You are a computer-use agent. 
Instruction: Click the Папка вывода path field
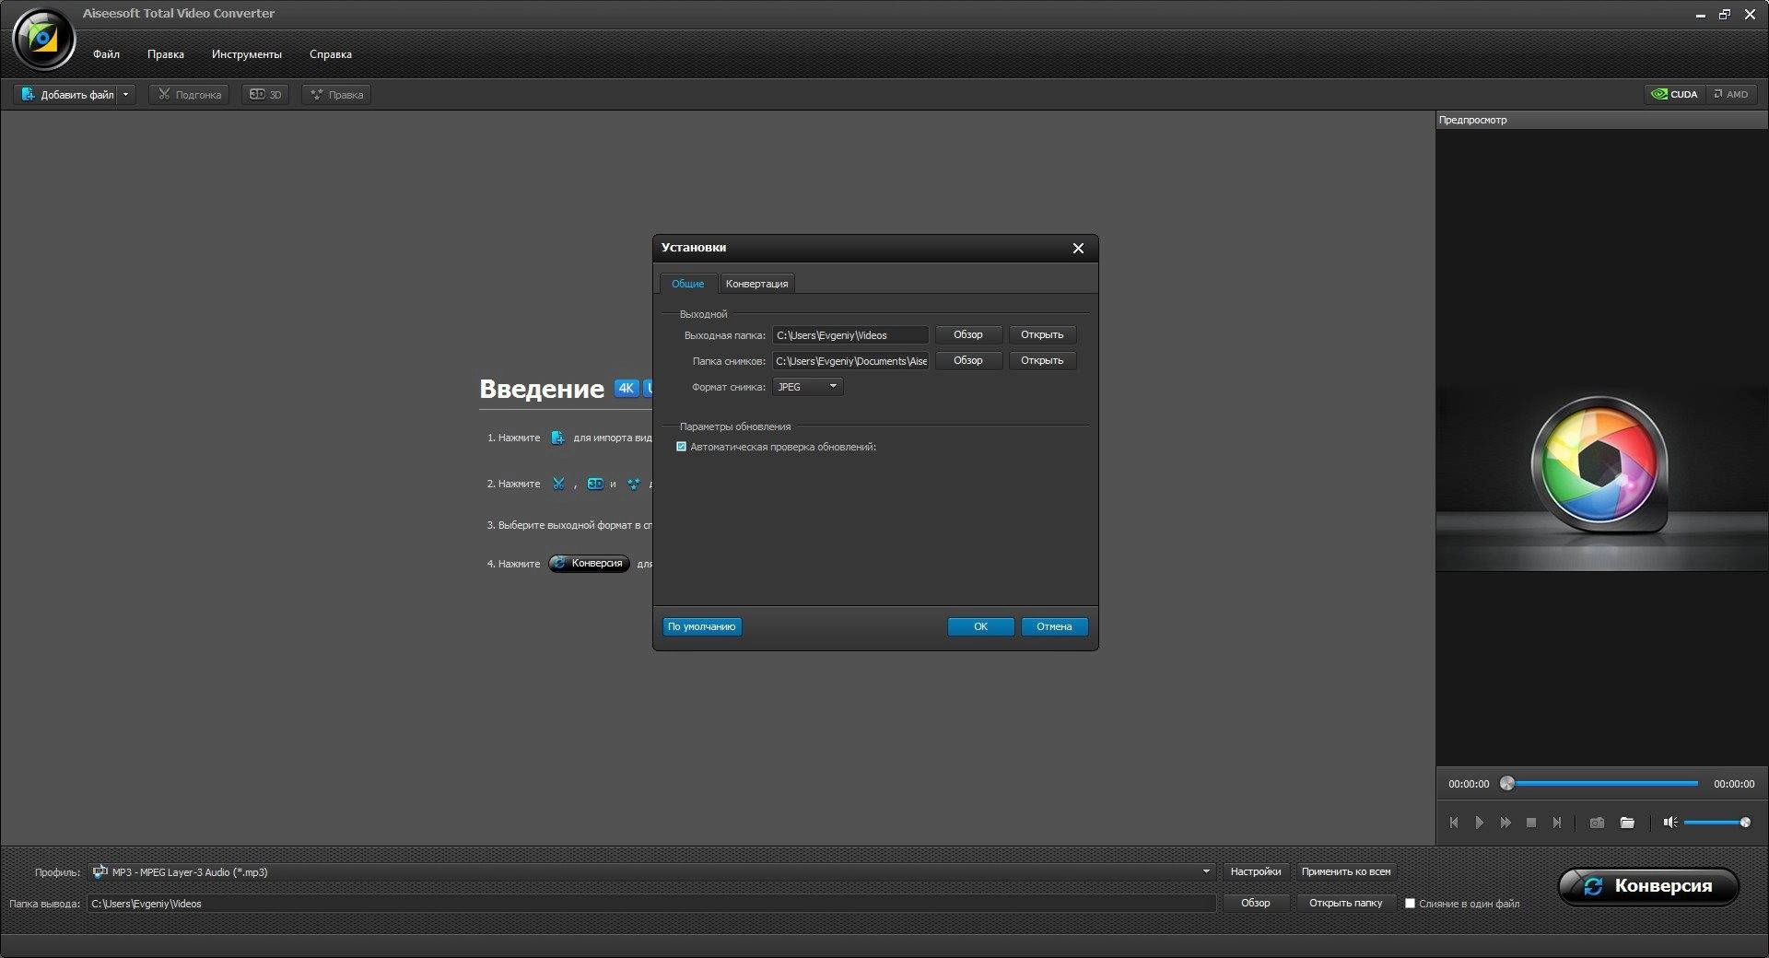pyautogui.click(x=651, y=904)
